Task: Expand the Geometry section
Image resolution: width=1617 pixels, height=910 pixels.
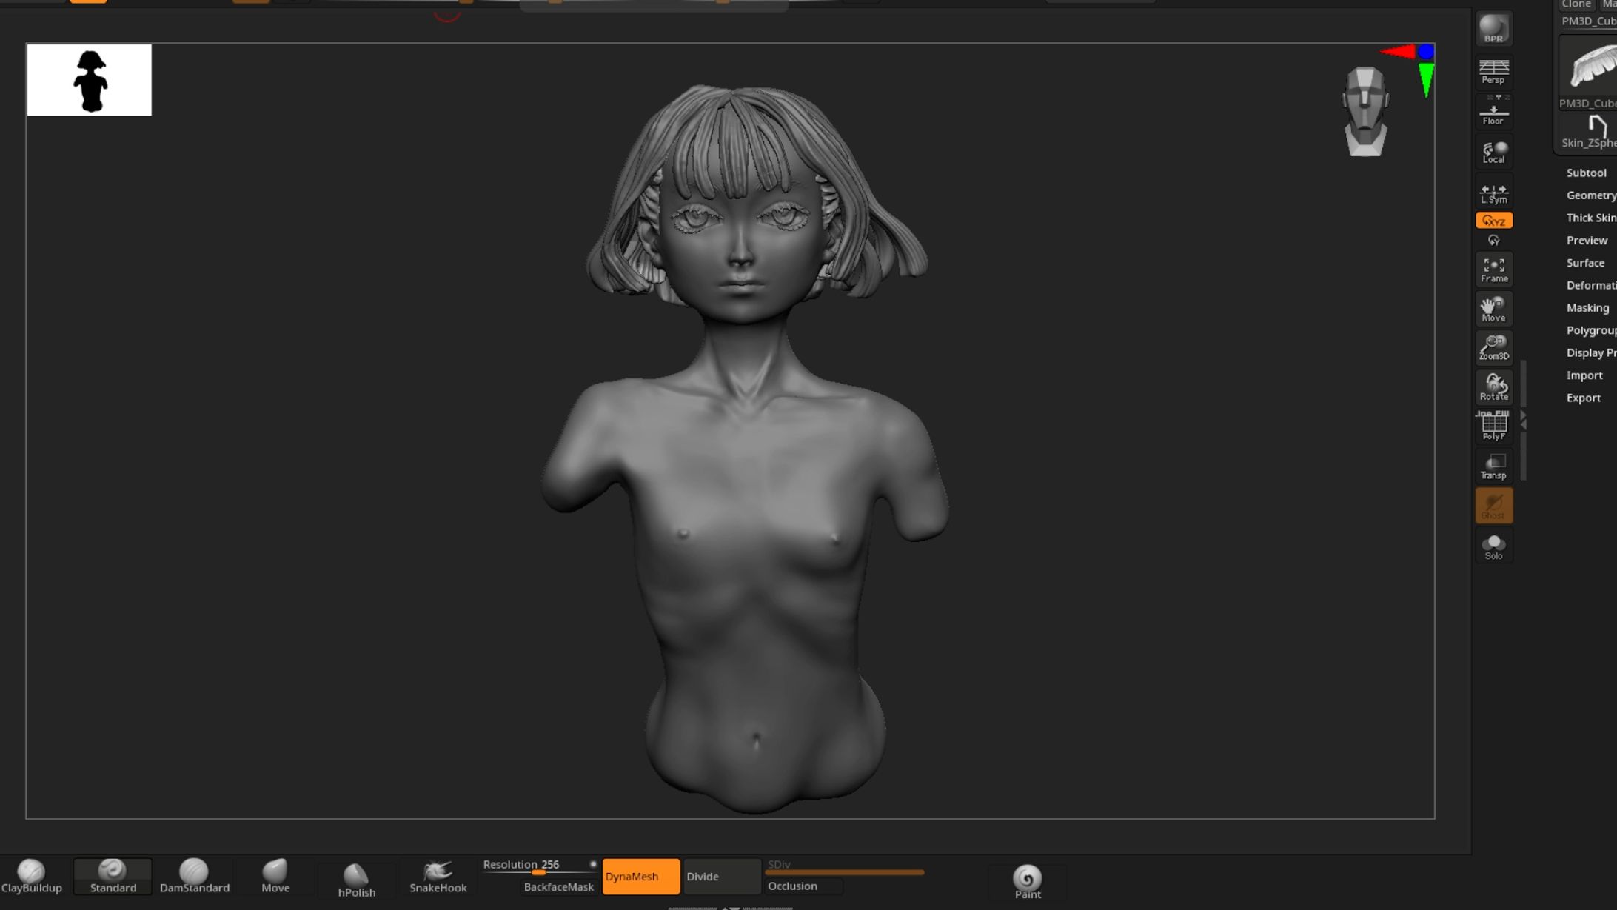Action: [1590, 195]
